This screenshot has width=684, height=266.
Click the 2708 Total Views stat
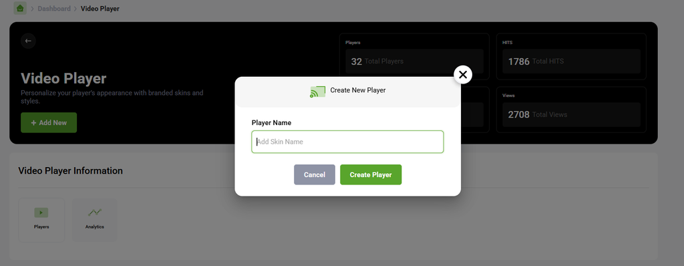pos(572,114)
